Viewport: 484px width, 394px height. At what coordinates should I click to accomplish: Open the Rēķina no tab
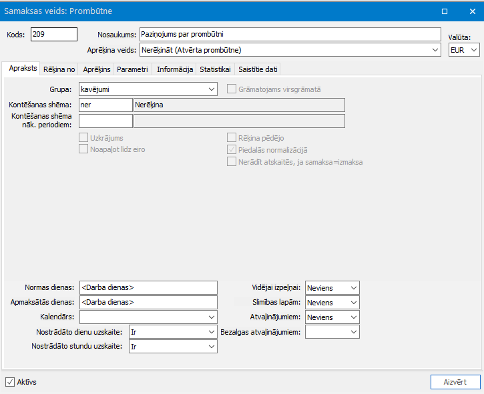click(59, 69)
